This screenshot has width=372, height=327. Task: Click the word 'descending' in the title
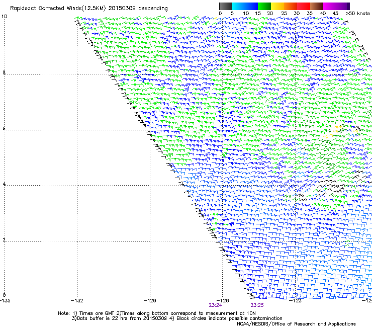coord(153,9)
